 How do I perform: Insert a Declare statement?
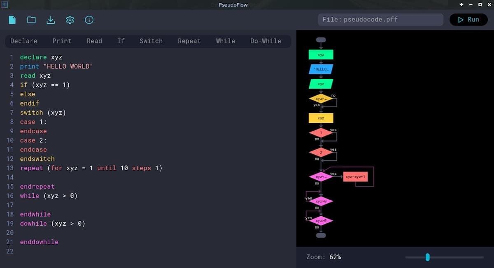[x=24, y=41]
